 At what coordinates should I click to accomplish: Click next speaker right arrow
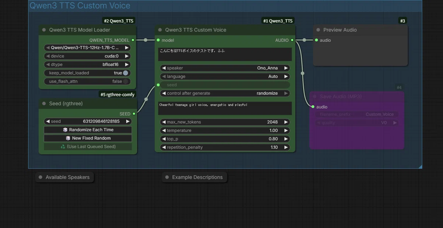coord(286,68)
